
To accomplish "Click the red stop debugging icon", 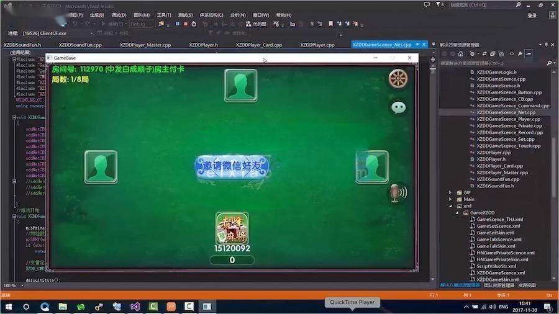I will (186, 24).
